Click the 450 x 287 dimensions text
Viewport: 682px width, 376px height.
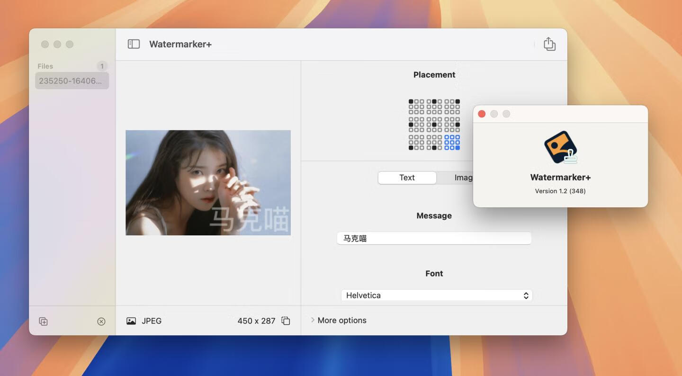(x=256, y=321)
